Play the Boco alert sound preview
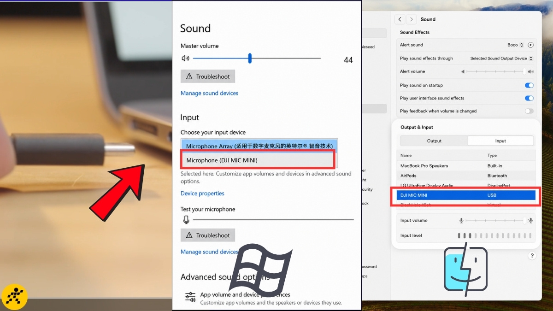Viewport: 553px width, 311px height. click(530, 45)
